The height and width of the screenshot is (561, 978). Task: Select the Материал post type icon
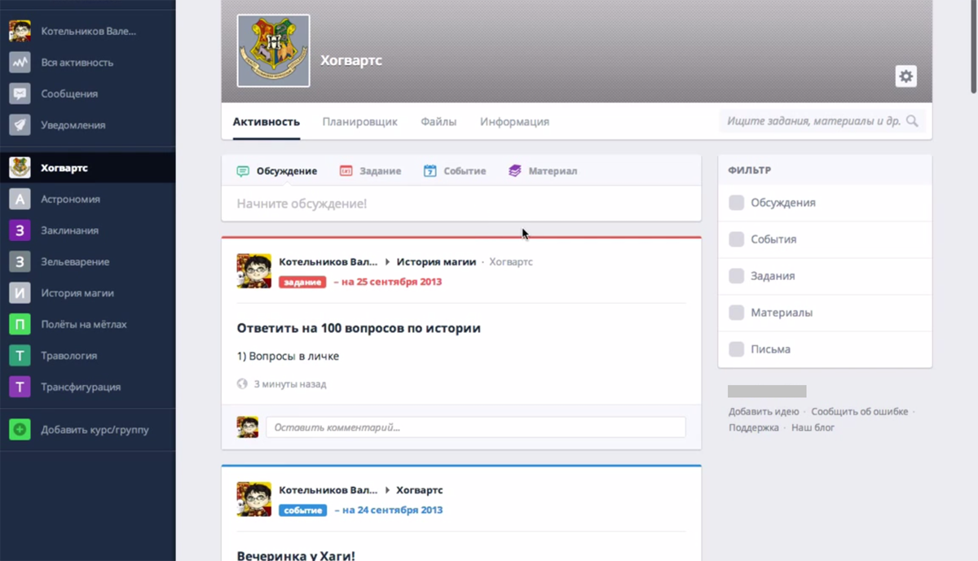click(x=514, y=171)
